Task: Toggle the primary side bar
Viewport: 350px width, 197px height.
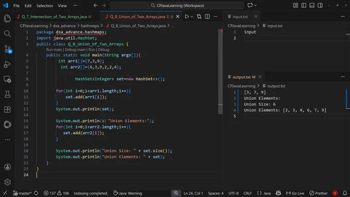Action: point(304,5)
